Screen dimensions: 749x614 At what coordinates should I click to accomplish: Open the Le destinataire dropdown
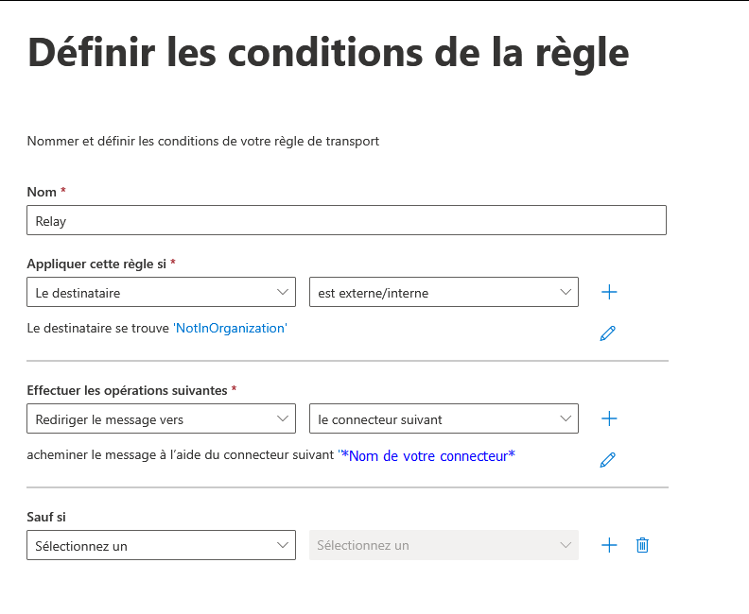(161, 292)
